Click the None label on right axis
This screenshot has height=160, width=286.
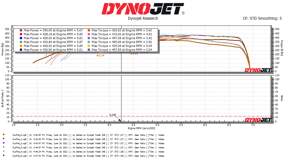[282, 98]
